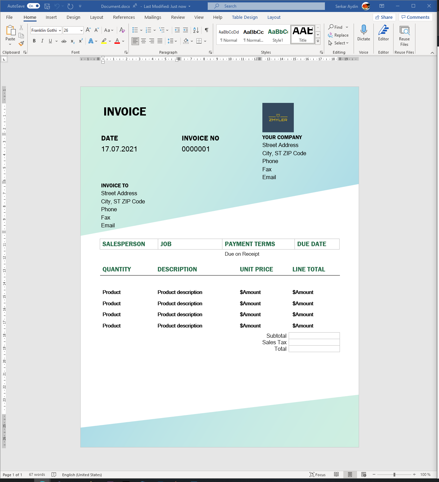
Task: Switch to the Table Design tab
Action: click(245, 17)
